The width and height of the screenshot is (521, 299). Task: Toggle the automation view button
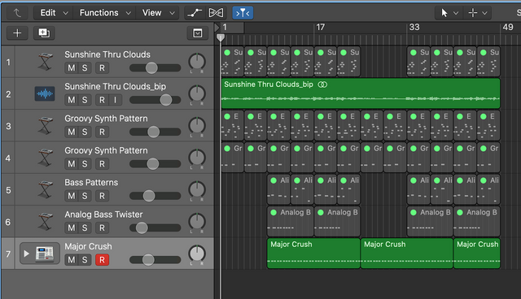pyautogui.click(x=195, y=13)
